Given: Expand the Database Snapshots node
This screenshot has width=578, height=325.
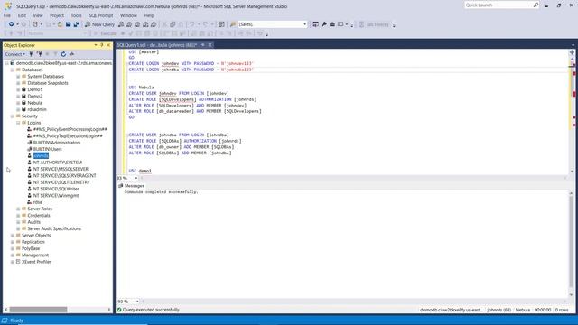Looking at the screenshot, I should point(18,83).
